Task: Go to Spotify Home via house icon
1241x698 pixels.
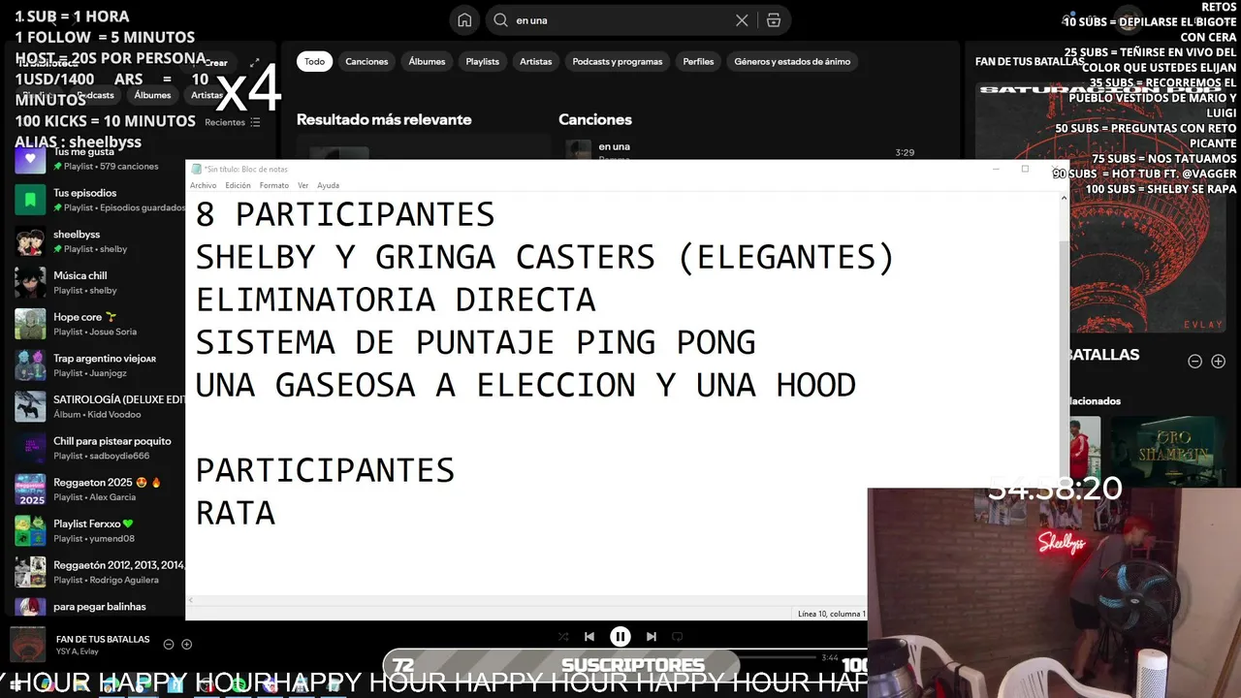Action: 464,20
